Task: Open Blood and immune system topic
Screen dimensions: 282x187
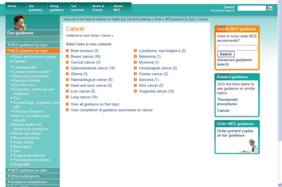Action: coord(34,57)
